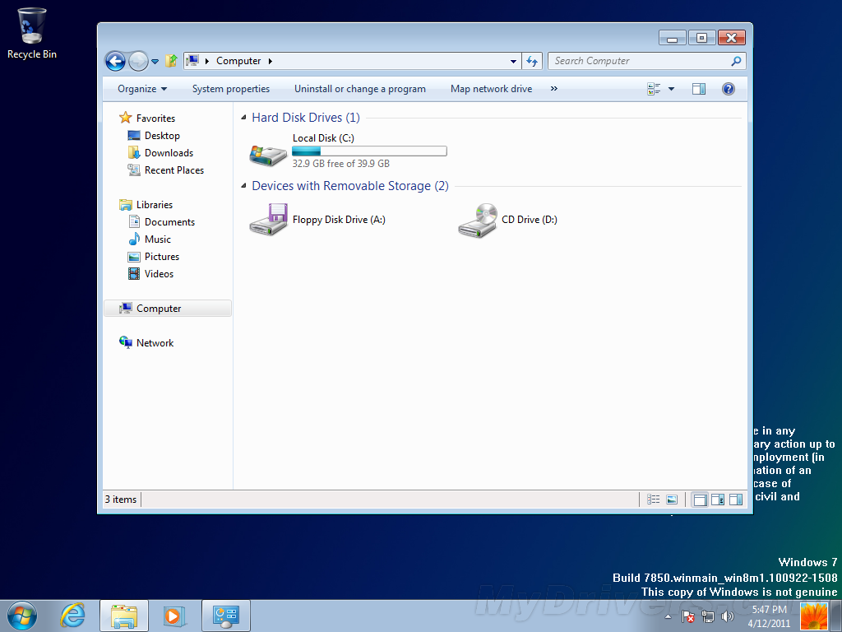The height and width of the screenshot is (632, 842).
Task: Choose Uninstall or change a program
Action: (360, 89)
